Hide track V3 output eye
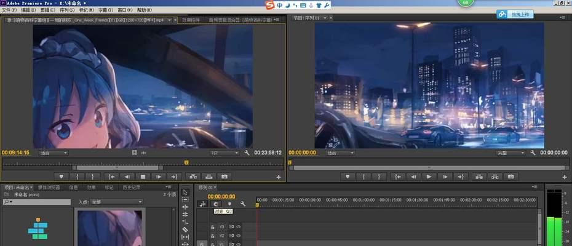The width and height of the screenshot is (572, 246). tap(239, 227)
